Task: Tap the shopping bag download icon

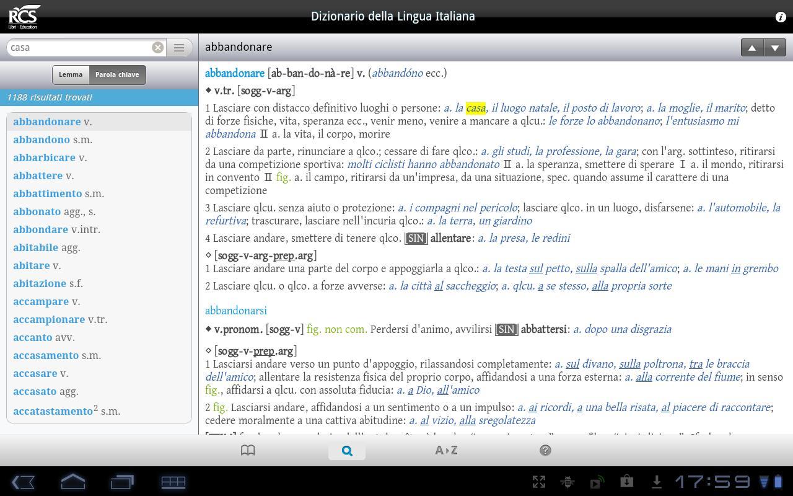Action: tap(626, 481)
